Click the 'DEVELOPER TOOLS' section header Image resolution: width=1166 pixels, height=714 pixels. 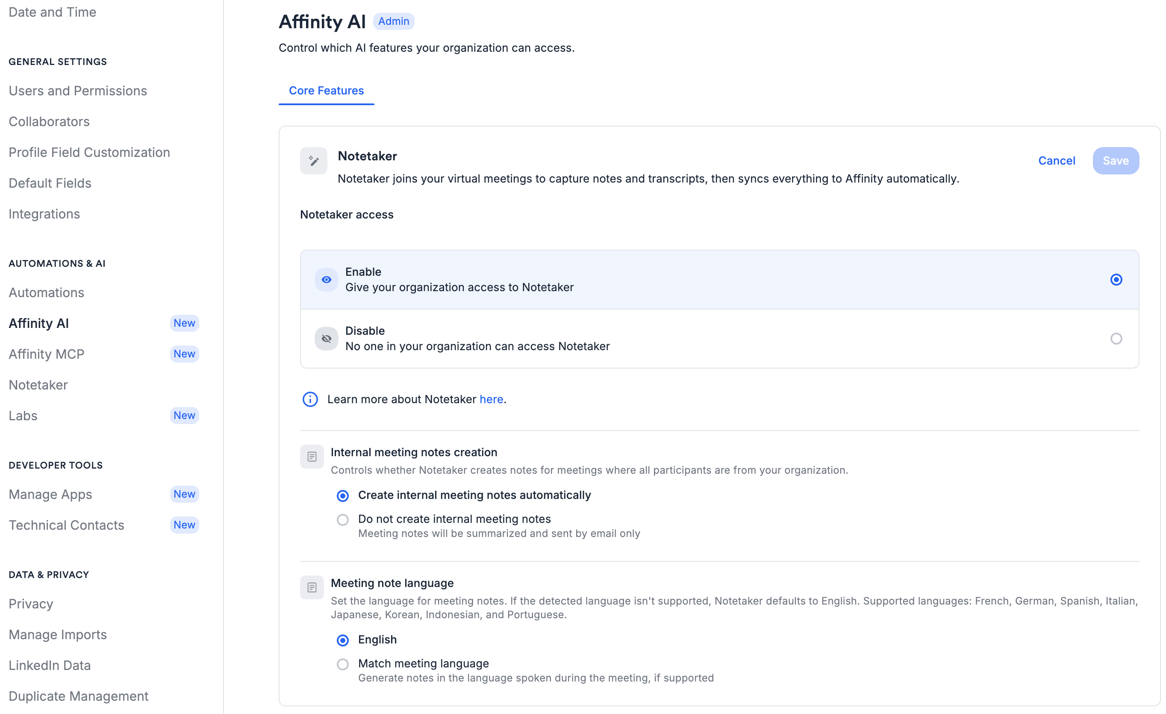pyautogui.click(x=56, y=465)
